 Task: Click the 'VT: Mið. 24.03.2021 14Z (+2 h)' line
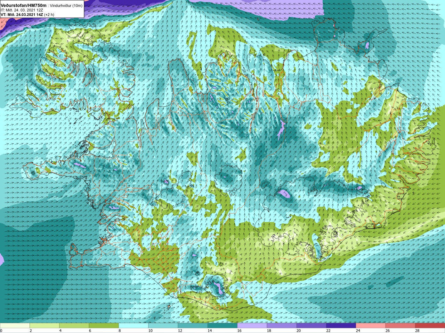27,15
